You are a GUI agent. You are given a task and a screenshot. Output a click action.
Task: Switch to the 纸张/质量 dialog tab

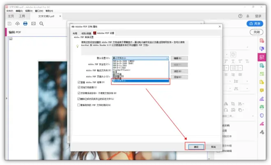pos(86,33)
